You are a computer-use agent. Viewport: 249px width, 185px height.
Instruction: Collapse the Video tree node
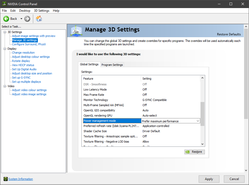click(x=5, y=86)
